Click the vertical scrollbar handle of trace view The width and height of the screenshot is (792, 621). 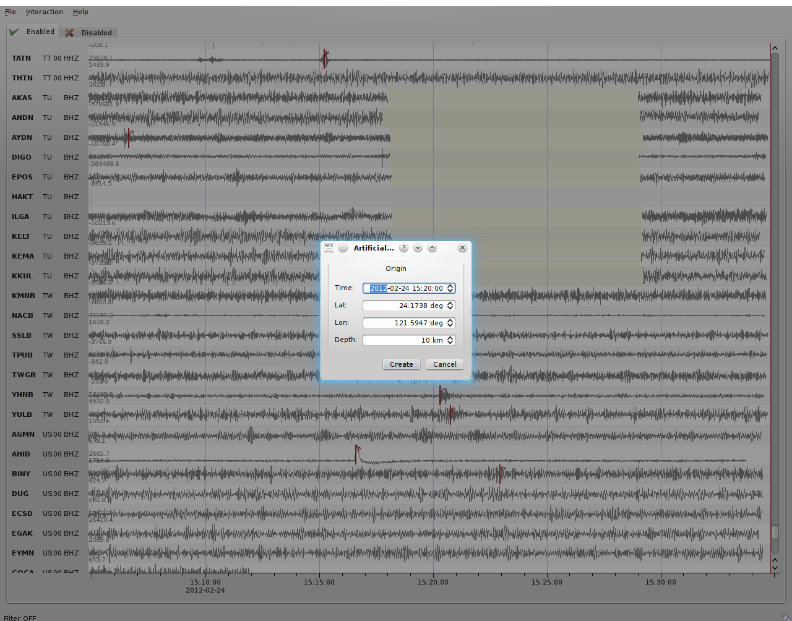tap(775, 532)
